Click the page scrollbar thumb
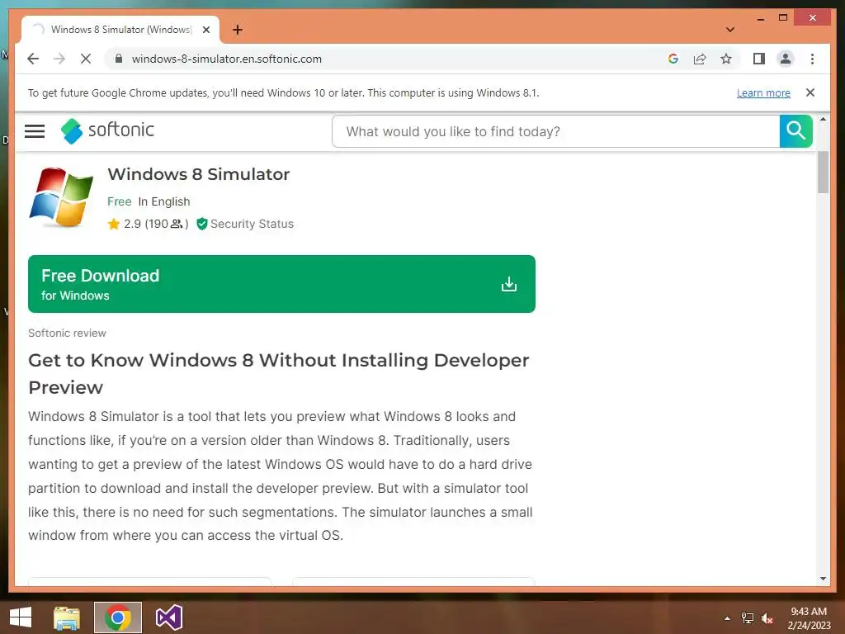 pos(823,172)
